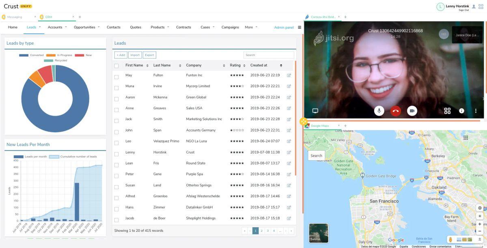Zoom in on the Google map
487x248 pixels.
tap(480, 224)
